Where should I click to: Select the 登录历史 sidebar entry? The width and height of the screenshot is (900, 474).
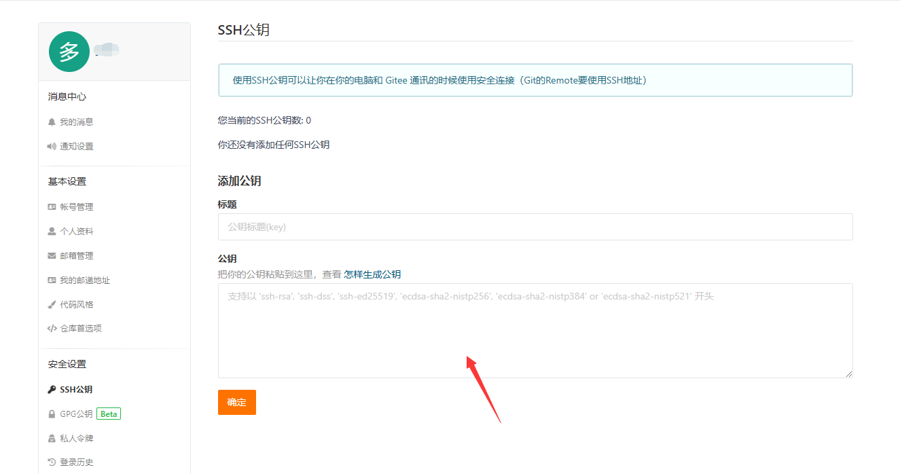pos(77,462)
